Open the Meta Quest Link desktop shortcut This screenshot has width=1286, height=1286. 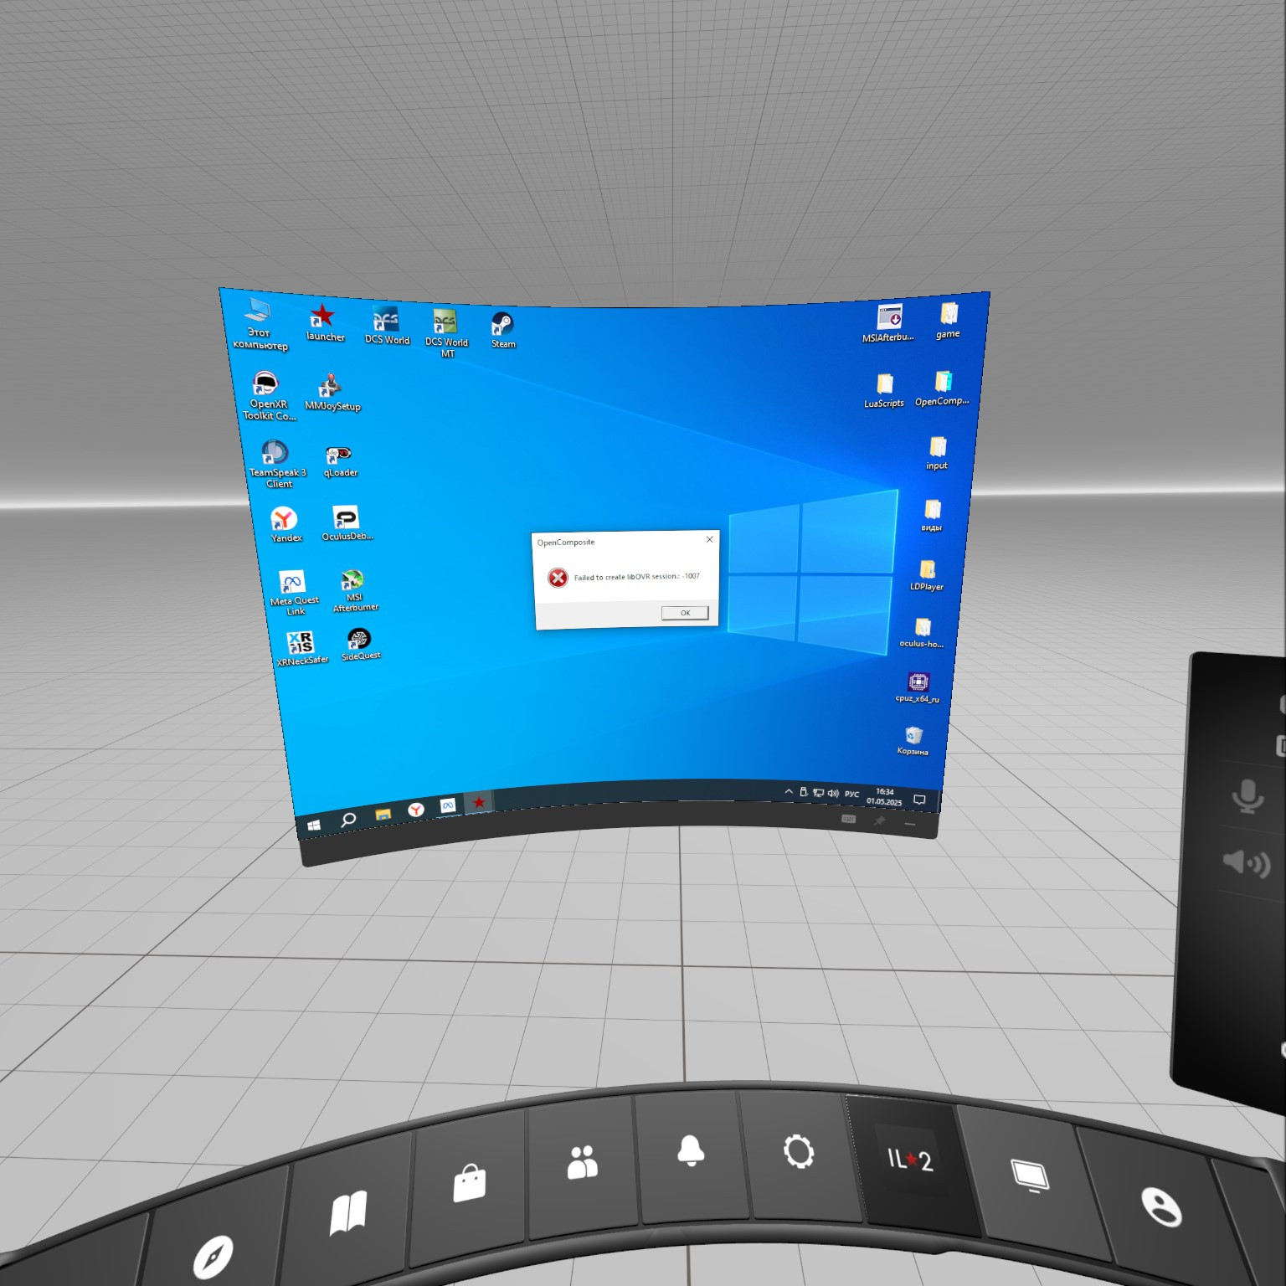293,593
